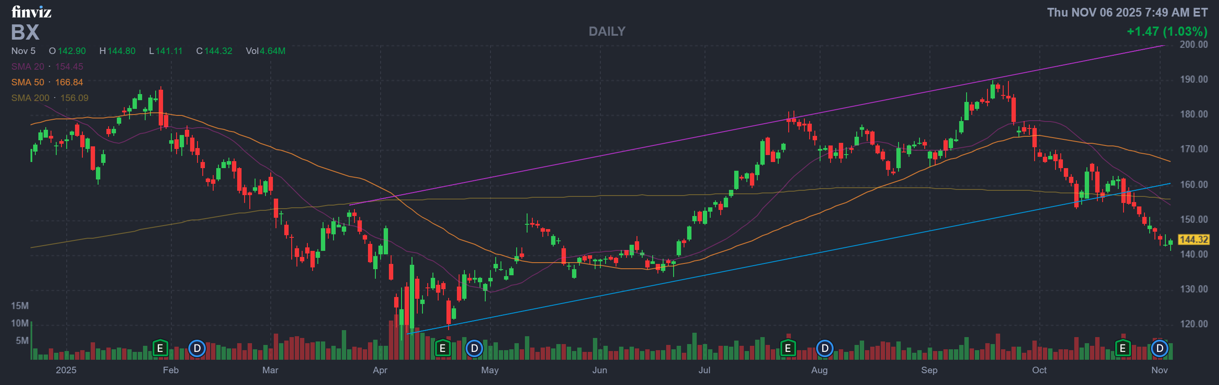This screenshot has height=385, width=1219.
Task: Click the Vol 4.64M readout
Action: tap(265, 51)
